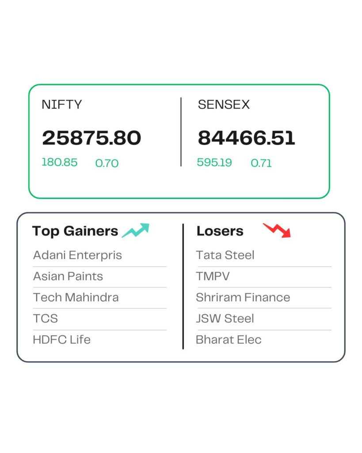Click the Top Gainers heading
Image resolution: width=362 pixels, height=453 pixels.
pyautogui.click(x=75, y=231)
